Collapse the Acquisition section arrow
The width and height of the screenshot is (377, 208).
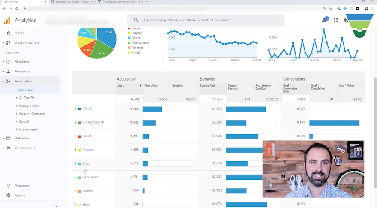(3, 81)
